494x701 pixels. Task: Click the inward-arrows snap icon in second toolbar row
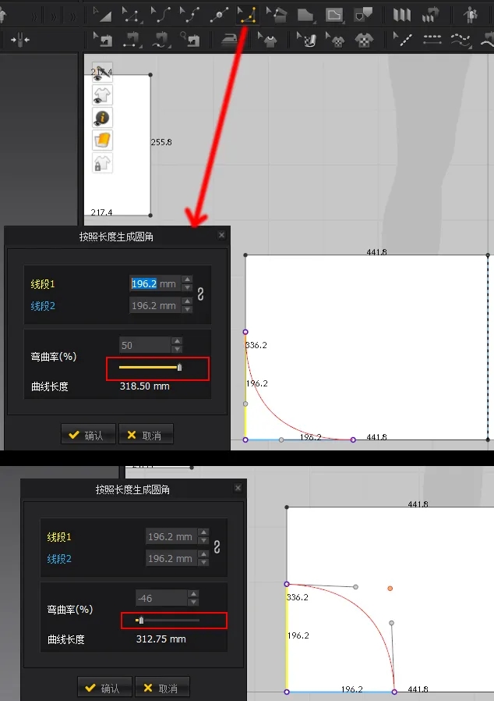point(20,40)
